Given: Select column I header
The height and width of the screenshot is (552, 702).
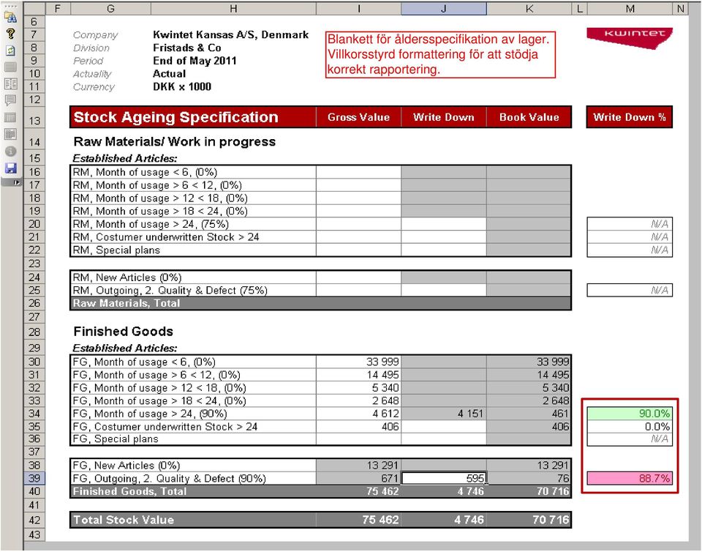Looking at the screenshot, I should coord(358,9).
